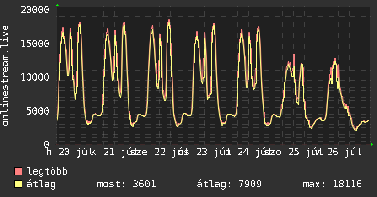Click the yellow átlag color swatch
The image size is (377, 197).
click(x=18, y=184)
